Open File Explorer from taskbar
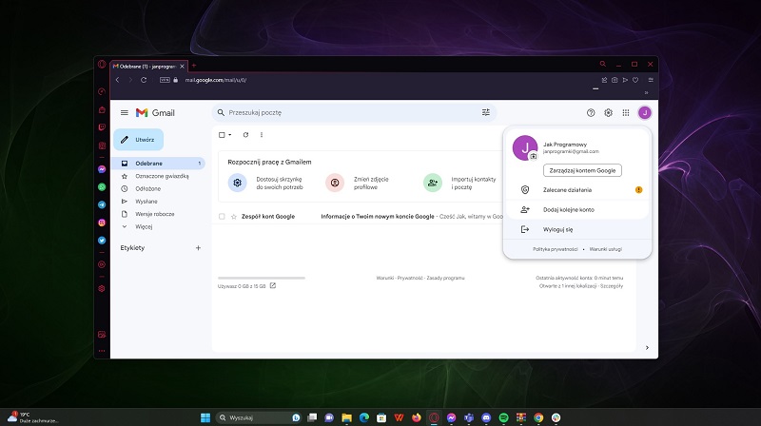Screen dimensions: 761x426 point(346,417)
